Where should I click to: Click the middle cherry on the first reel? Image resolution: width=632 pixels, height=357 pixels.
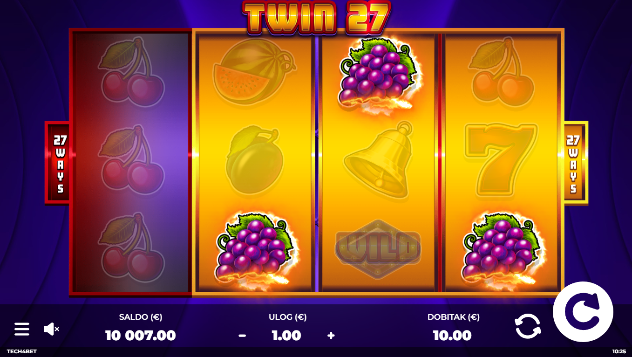(x=131, y=160)
